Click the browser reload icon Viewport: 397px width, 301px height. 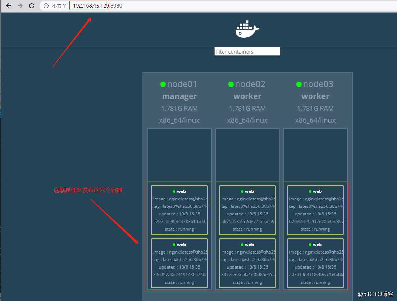32,6
